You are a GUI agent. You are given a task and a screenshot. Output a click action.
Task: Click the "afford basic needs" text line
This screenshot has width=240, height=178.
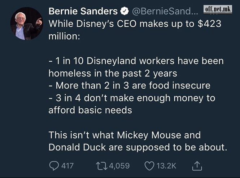(90, 110)
